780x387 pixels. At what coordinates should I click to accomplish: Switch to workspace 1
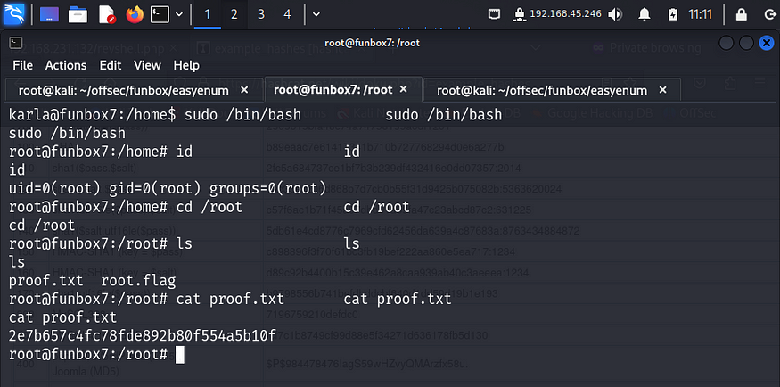[x=208, y=14]
